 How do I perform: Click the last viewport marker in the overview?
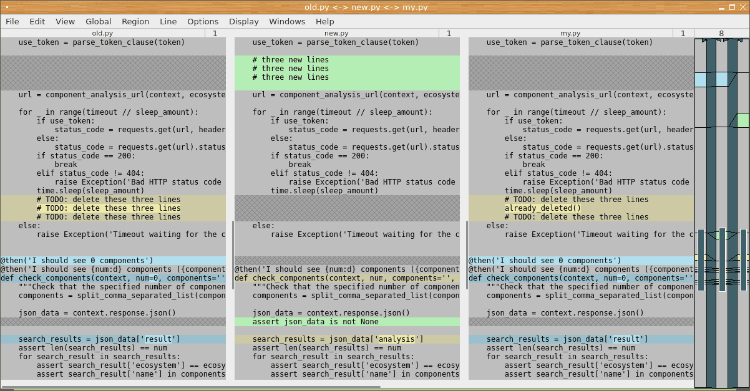[743, 260]
